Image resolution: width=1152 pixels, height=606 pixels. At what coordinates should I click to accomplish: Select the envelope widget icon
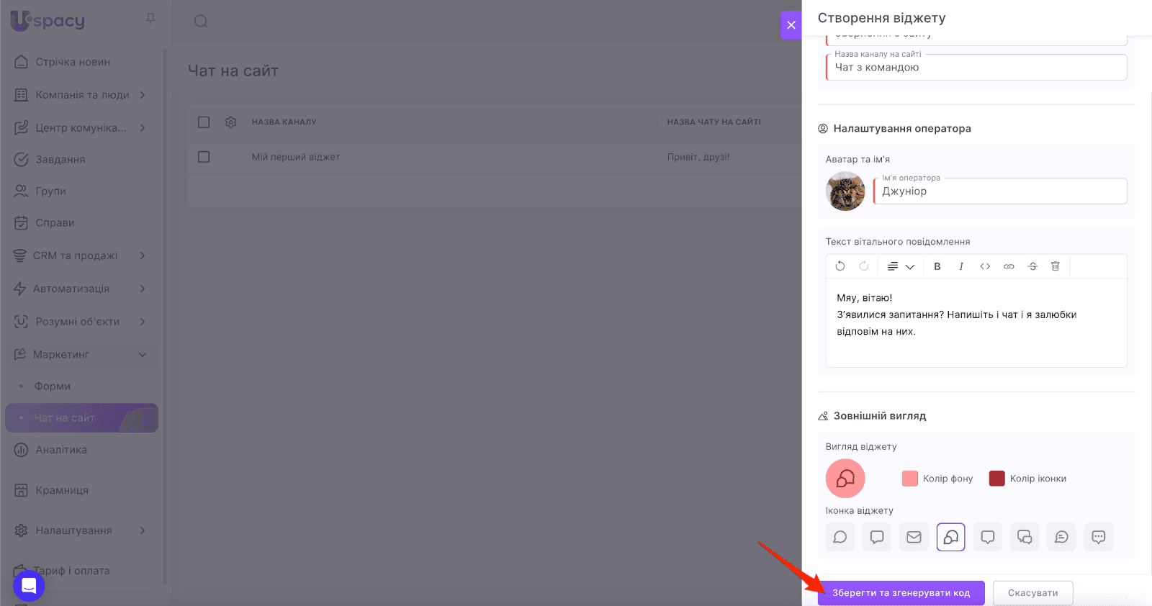click(x=914, y=537)
